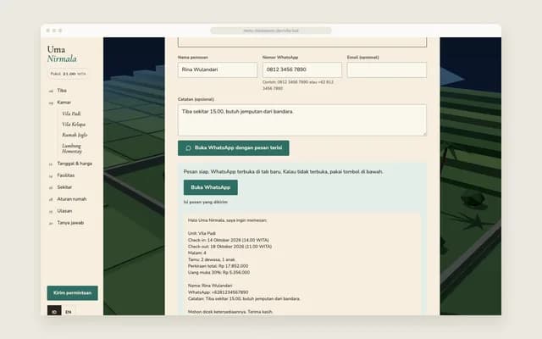The height and width of the screenshot is (339, 542).
Task: Click the 'Check-in: 14 Oktober 2026' line
Action: pyautogui.click(x=229, y=240)
